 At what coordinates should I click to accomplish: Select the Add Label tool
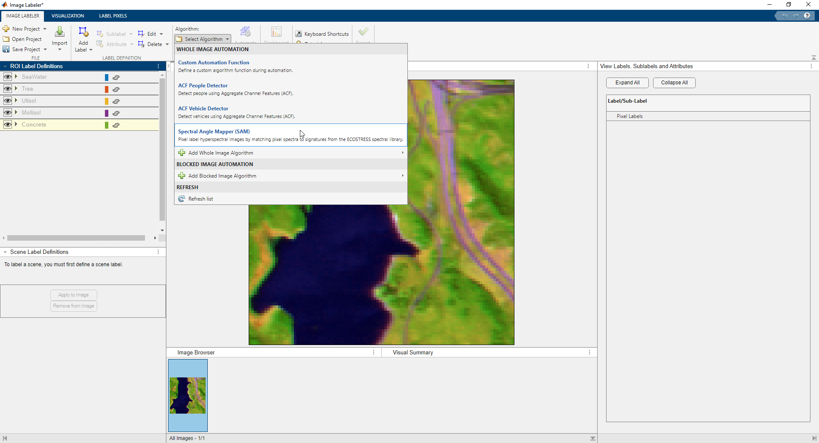[83, 38]
